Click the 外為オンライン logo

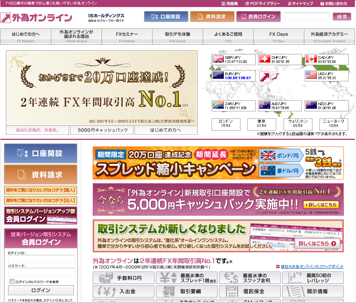pyautogui.click(x=36, y=17)
